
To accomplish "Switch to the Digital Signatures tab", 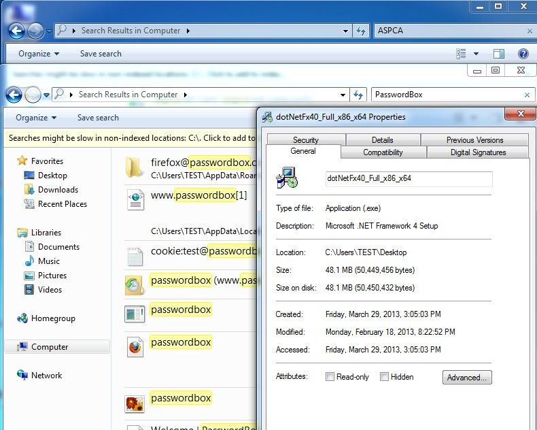I will 478,152.
